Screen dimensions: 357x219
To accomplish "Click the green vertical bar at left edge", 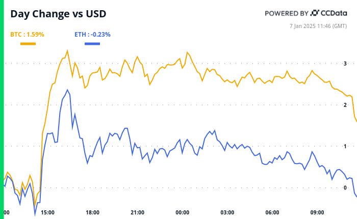I will click(x=2, y=109).
